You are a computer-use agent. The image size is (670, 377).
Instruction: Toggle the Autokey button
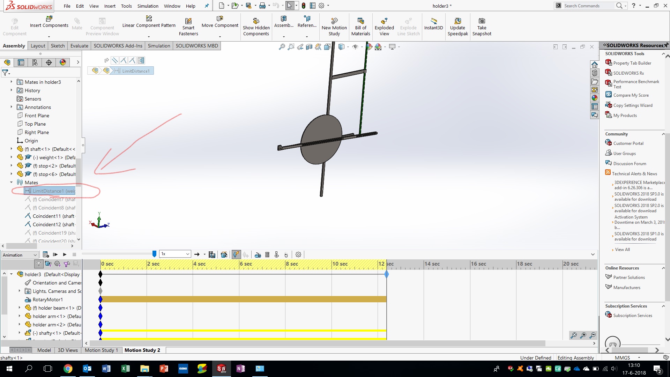[236, 255]
